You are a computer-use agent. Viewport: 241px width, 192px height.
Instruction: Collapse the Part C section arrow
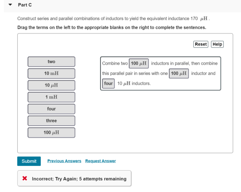(x=10, y=5)
